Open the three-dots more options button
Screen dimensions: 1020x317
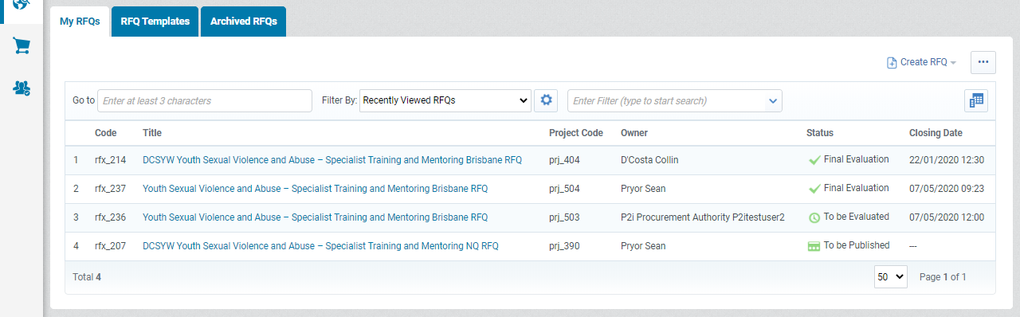[983, 62]
